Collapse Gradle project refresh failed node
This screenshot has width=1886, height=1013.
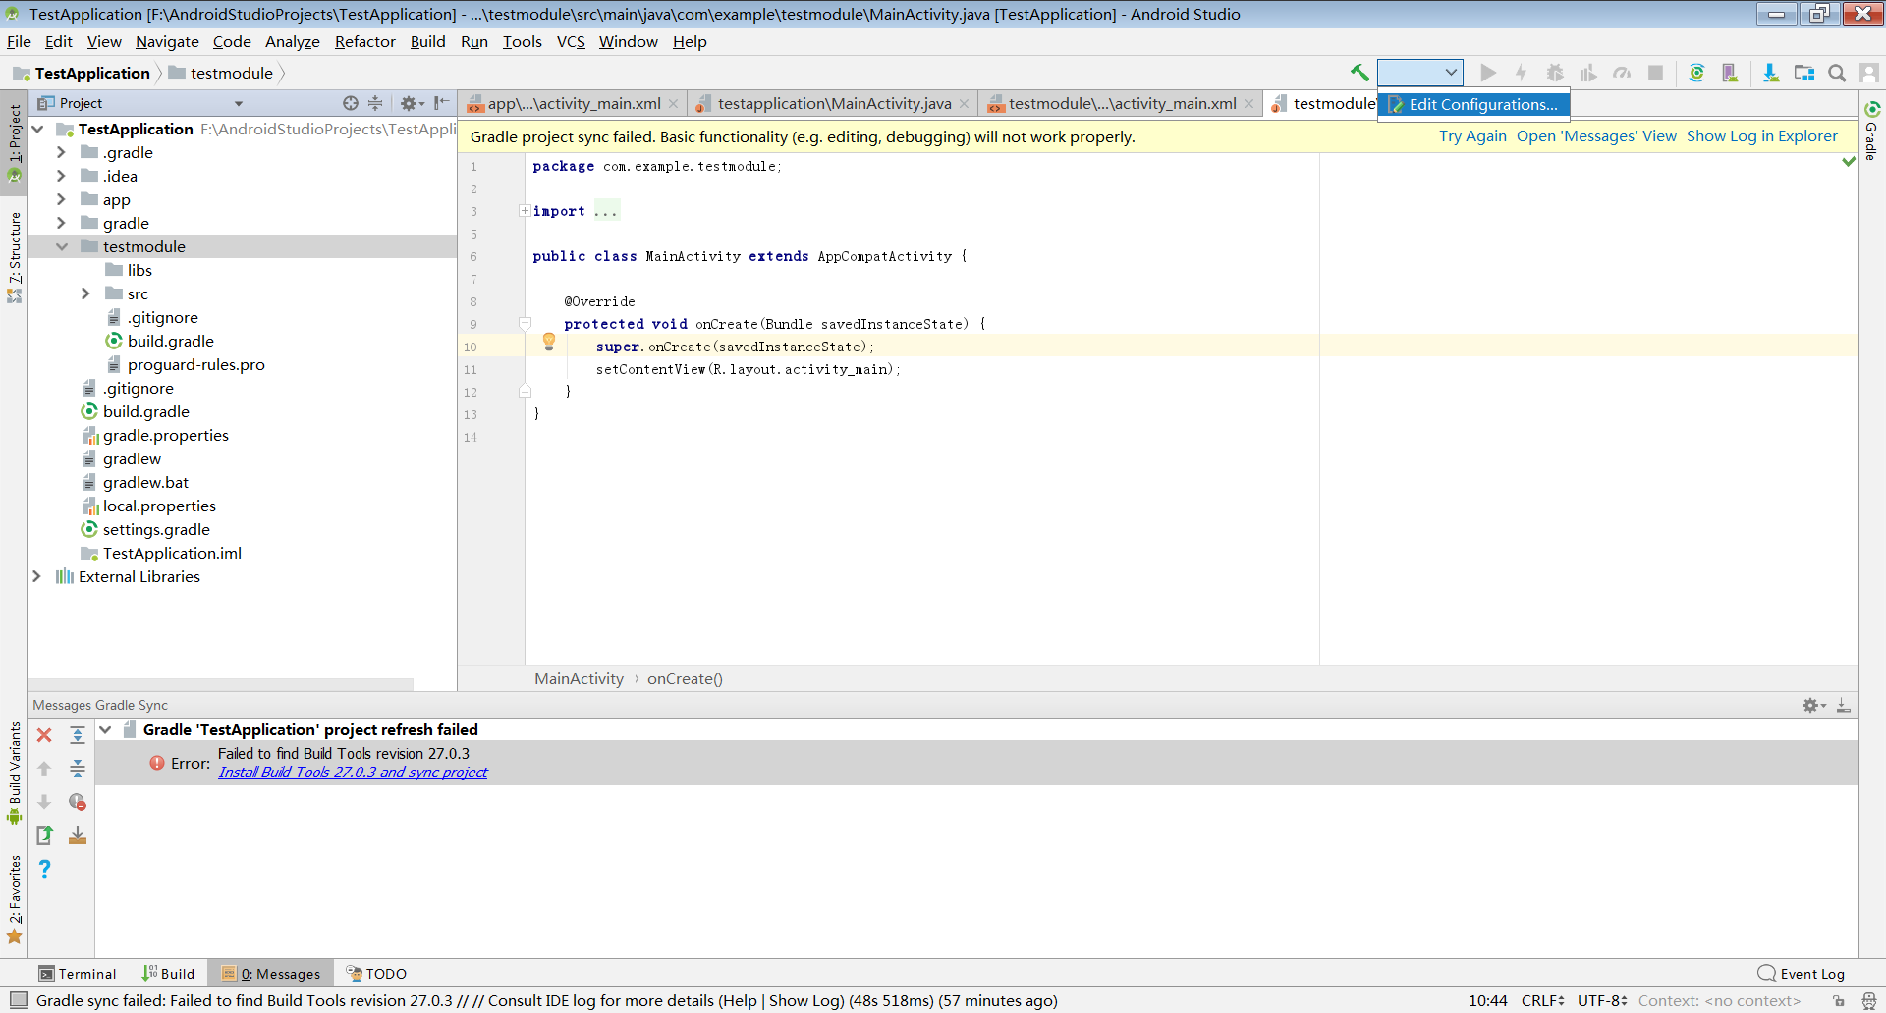[105, 729]
